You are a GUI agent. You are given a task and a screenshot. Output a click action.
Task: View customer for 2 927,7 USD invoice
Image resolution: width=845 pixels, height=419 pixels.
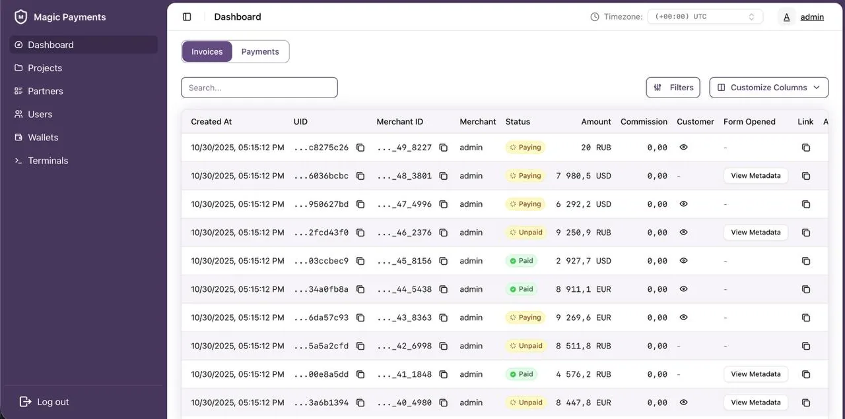[683, 261]
